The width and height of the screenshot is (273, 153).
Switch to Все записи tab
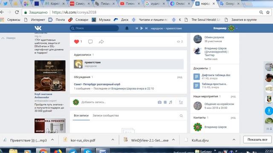(x=81, y=116)
